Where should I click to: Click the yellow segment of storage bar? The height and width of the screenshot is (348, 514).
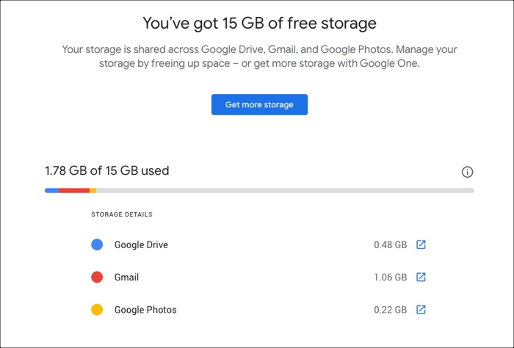tap(93, 190)
